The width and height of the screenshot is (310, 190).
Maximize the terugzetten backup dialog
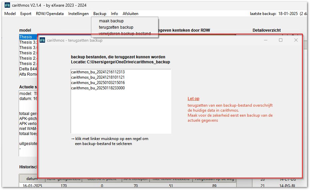click(281, 40)
